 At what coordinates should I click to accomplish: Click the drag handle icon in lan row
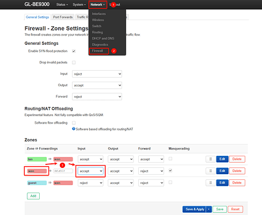pos(211,159)
